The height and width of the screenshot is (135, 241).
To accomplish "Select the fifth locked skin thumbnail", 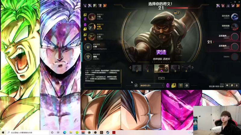I will coord(186,68).
